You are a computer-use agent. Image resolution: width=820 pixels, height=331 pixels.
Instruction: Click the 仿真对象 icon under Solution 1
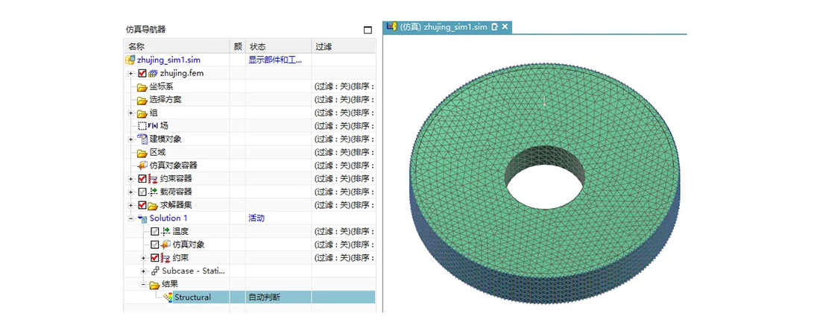click(165, 245)
